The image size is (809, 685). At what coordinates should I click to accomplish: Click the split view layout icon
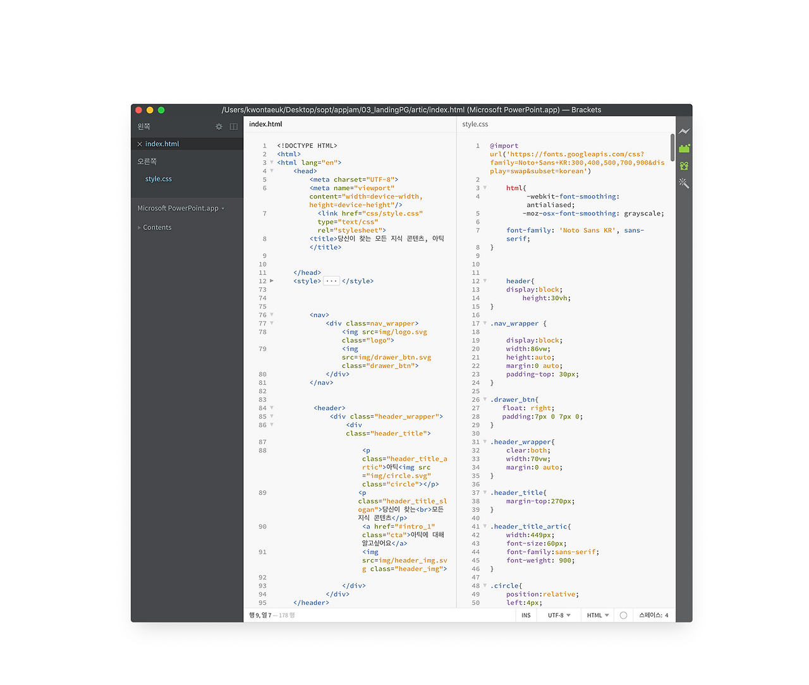coord(234,126)
